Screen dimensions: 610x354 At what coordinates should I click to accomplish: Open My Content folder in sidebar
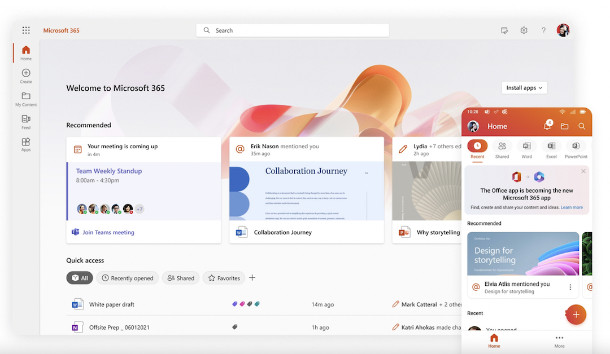26,99
